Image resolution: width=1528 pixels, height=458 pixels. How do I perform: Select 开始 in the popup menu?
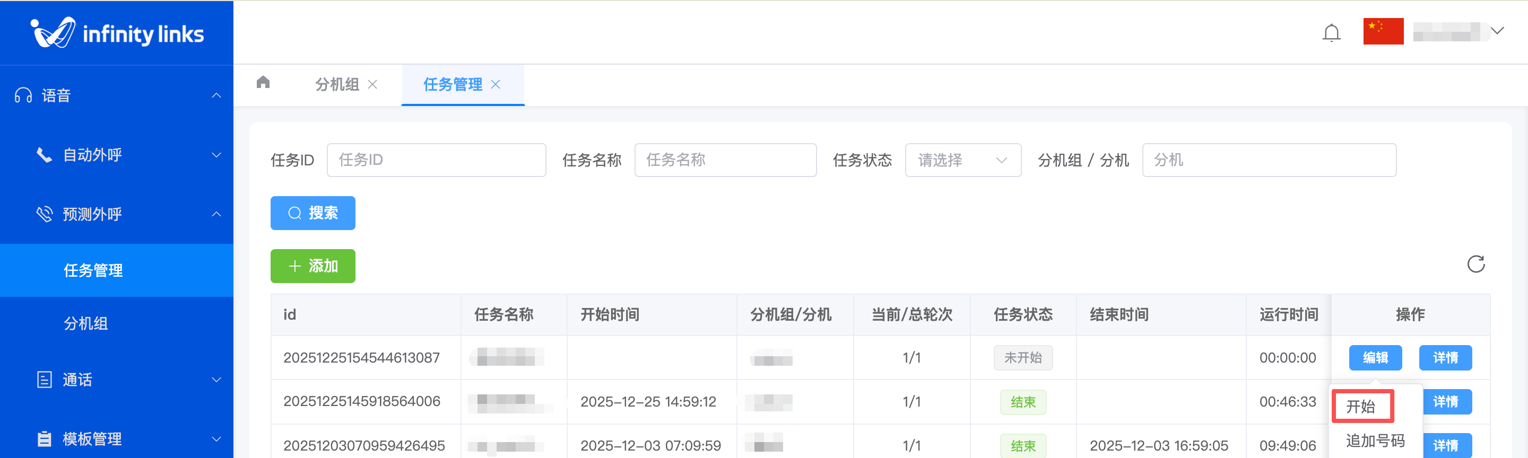click(1360, 407)
